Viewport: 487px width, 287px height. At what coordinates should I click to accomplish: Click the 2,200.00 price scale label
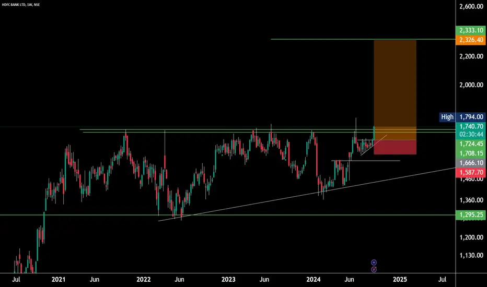point(471,56)
